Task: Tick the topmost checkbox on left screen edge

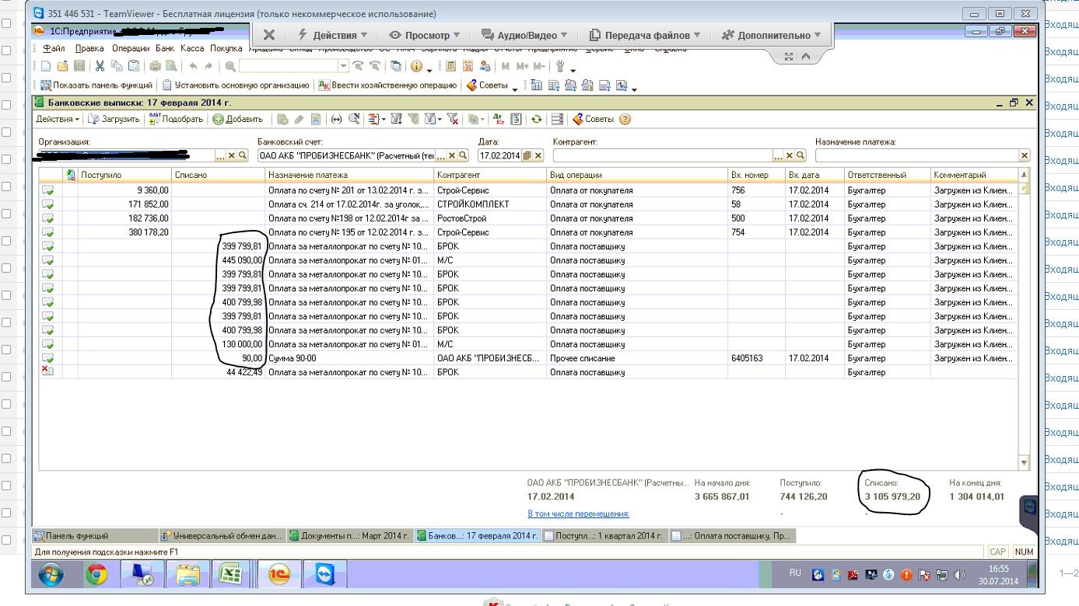Action: (6, 23)
